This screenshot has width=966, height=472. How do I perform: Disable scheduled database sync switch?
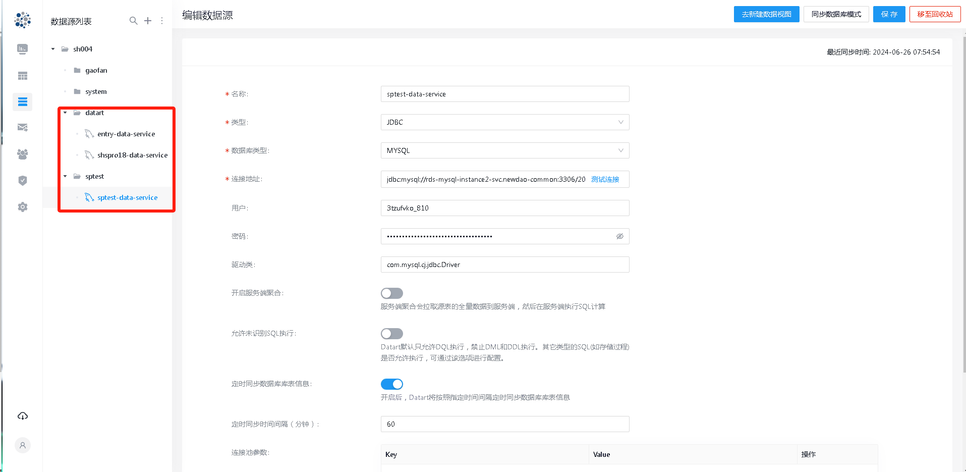[x=392, y=384]
